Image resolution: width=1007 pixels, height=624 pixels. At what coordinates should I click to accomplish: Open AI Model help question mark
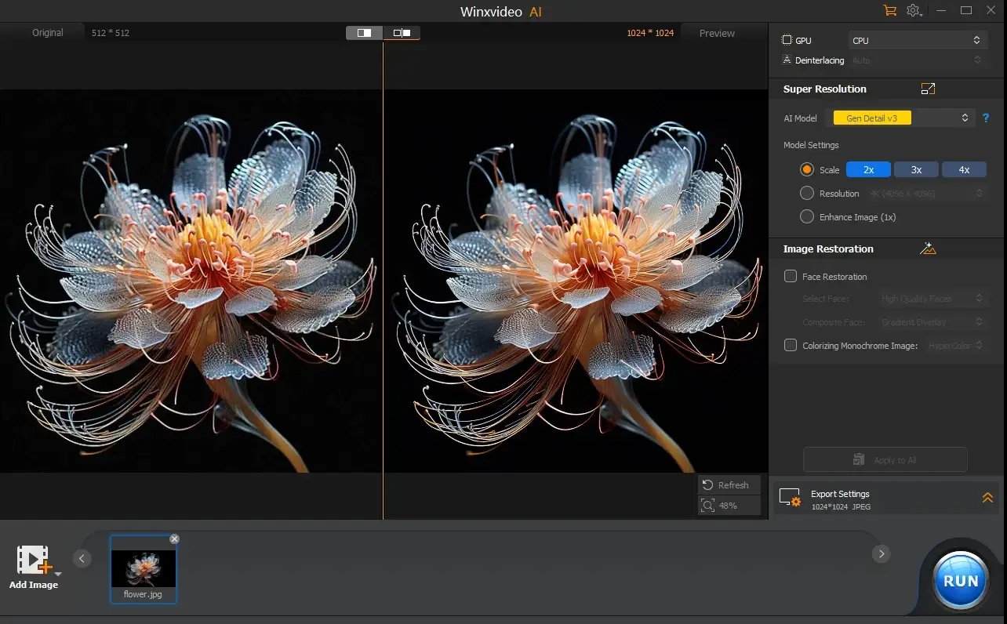click(x=986, y=118)
